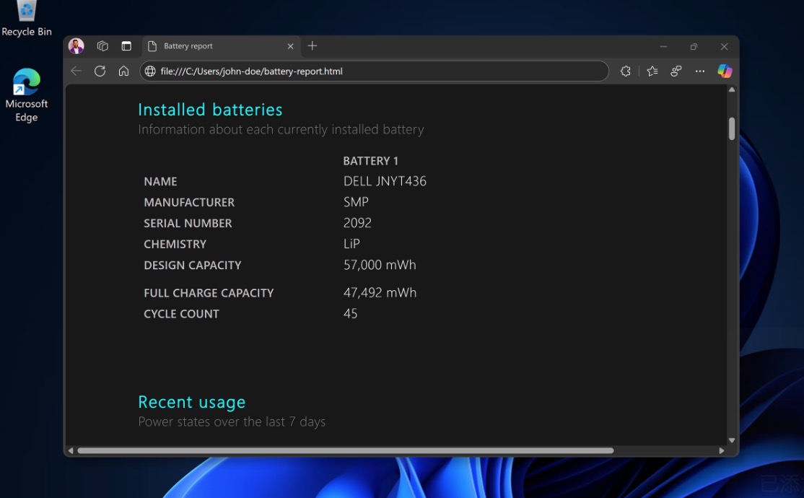Click the globe site info icon
The image size is (804, 498).
pyautogui.click(x=150, y=71)
